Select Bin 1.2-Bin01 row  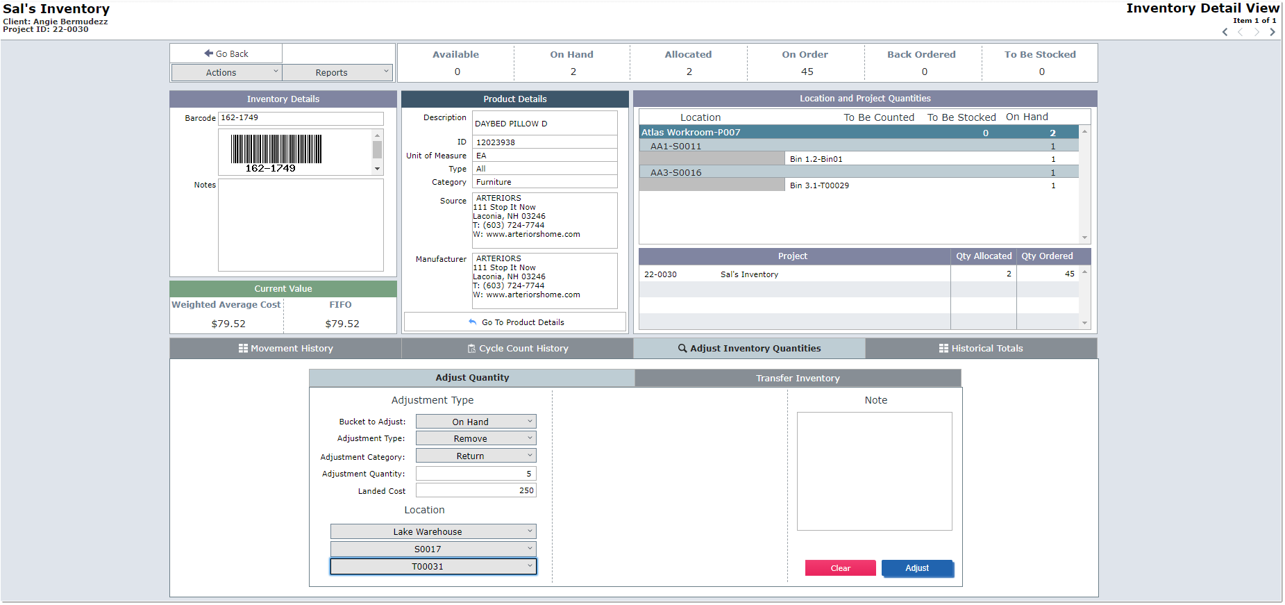pos(932,159)
